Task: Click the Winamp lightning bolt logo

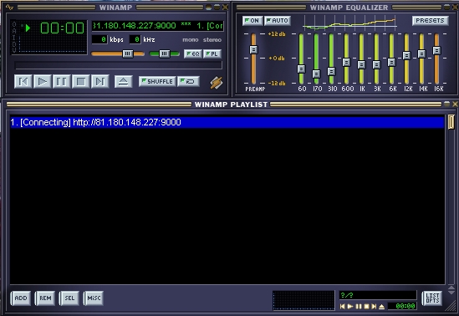Action: pyautogui.click(x=217, y=83)
